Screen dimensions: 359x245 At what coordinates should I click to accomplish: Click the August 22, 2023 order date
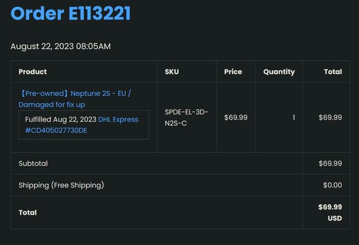pyautogui.click(x=60, y=46)
